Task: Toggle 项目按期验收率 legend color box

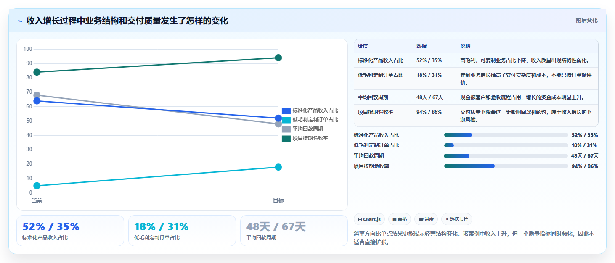Action: click(x=286, y=138)
